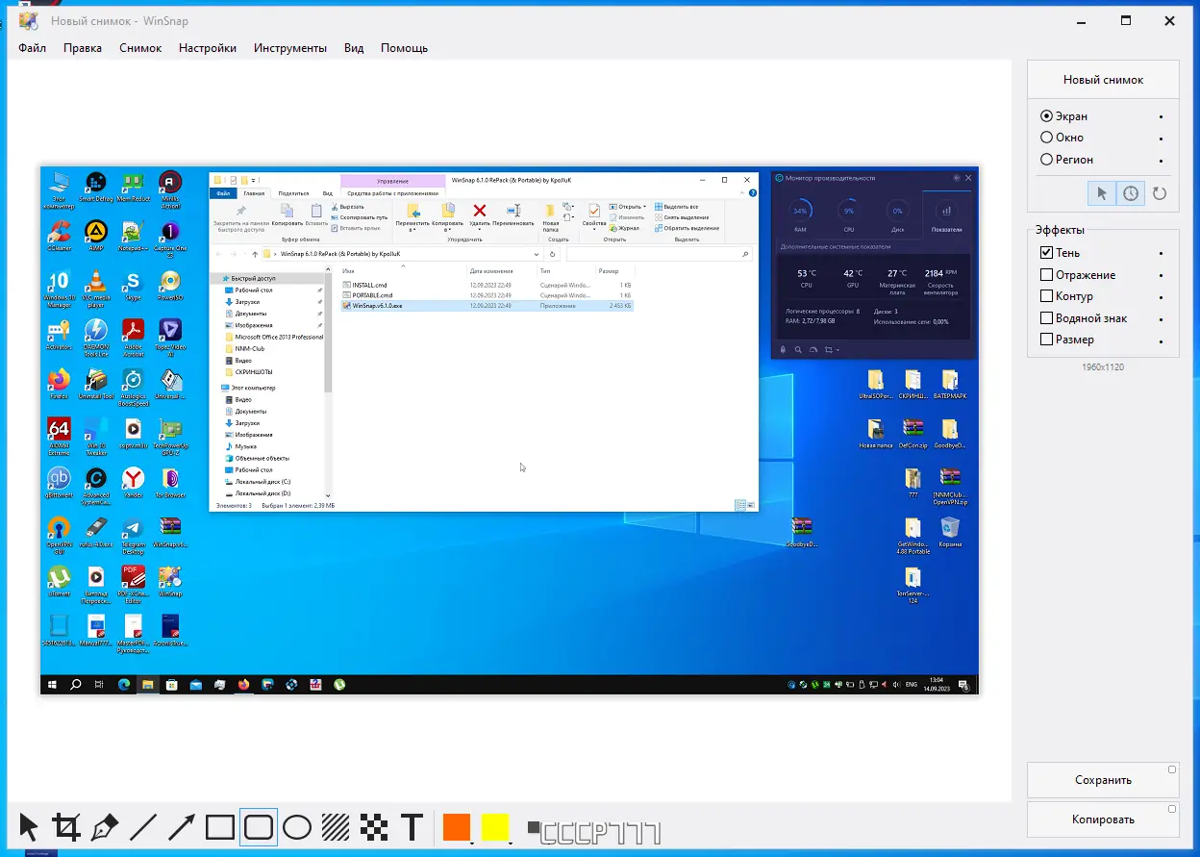
Task: Select the Ellipse shape tool
Action: [296, 826]
